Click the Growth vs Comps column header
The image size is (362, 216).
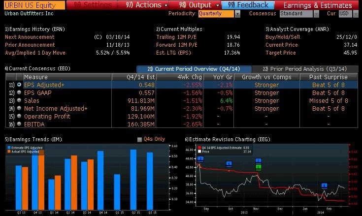point(266,77)
